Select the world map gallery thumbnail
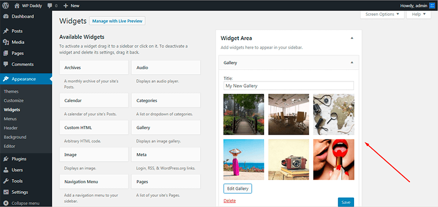This screenshot has width=438, height=207. (334, 114)
